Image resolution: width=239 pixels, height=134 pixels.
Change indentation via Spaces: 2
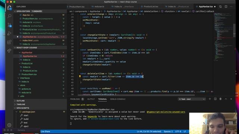(x=168, y=131)
